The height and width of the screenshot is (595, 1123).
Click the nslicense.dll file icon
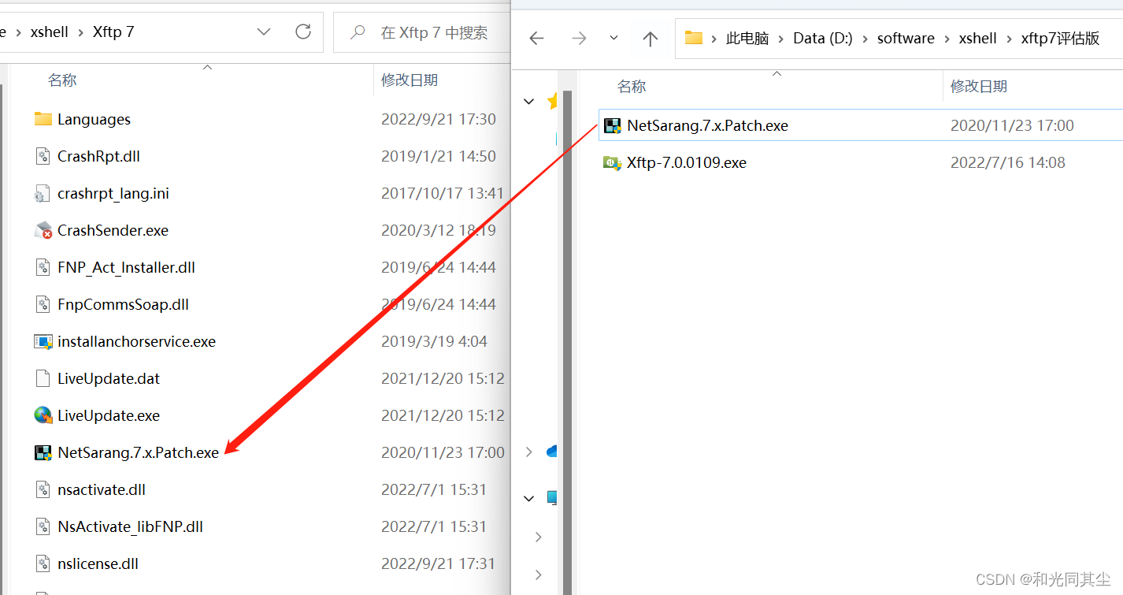tap(43, 563)
